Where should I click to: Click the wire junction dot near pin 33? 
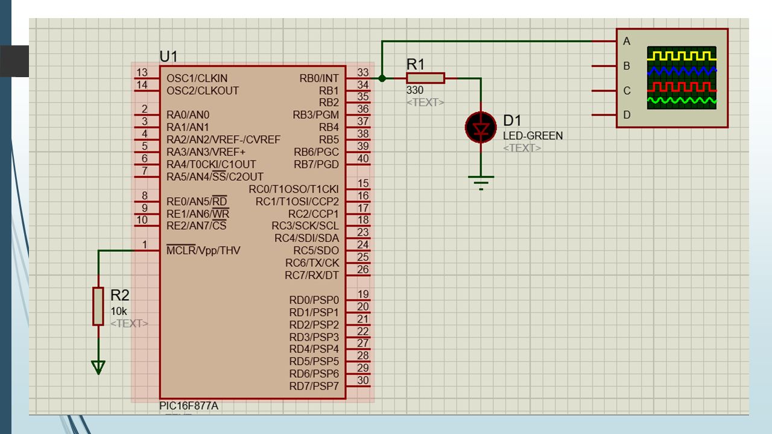382,78
